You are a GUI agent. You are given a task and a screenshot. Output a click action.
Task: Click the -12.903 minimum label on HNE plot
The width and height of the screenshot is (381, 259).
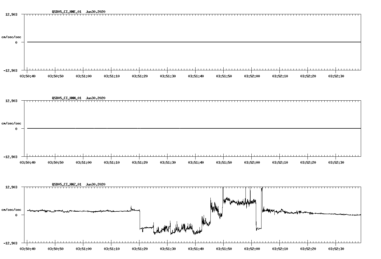tap(10, 71)
